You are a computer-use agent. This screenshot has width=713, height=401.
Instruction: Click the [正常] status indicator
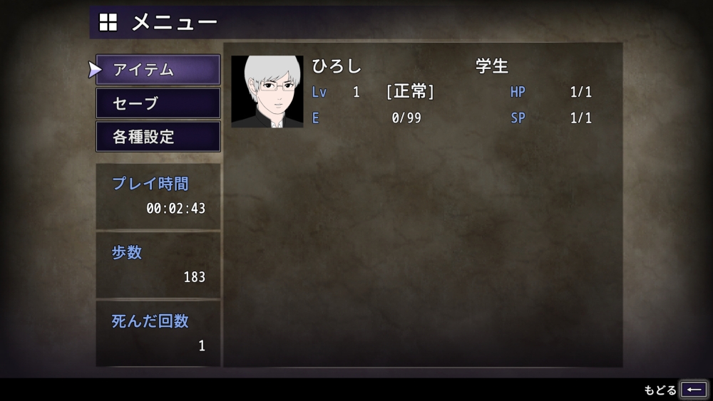point(410,92)
